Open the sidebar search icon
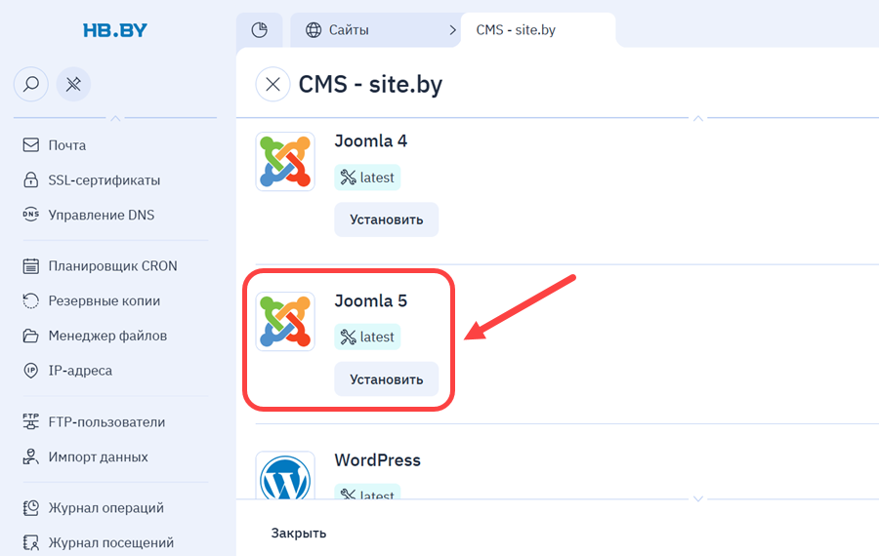The image size is (879, 556). click(31, 84)
